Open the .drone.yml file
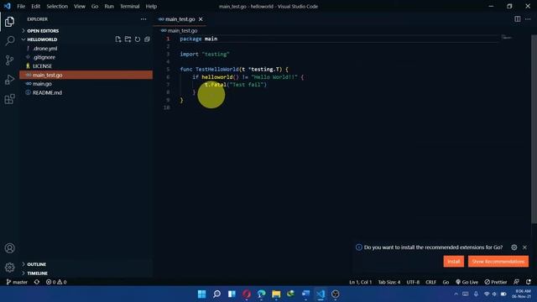Screen dimensions: 537x302 click(86, 49)
